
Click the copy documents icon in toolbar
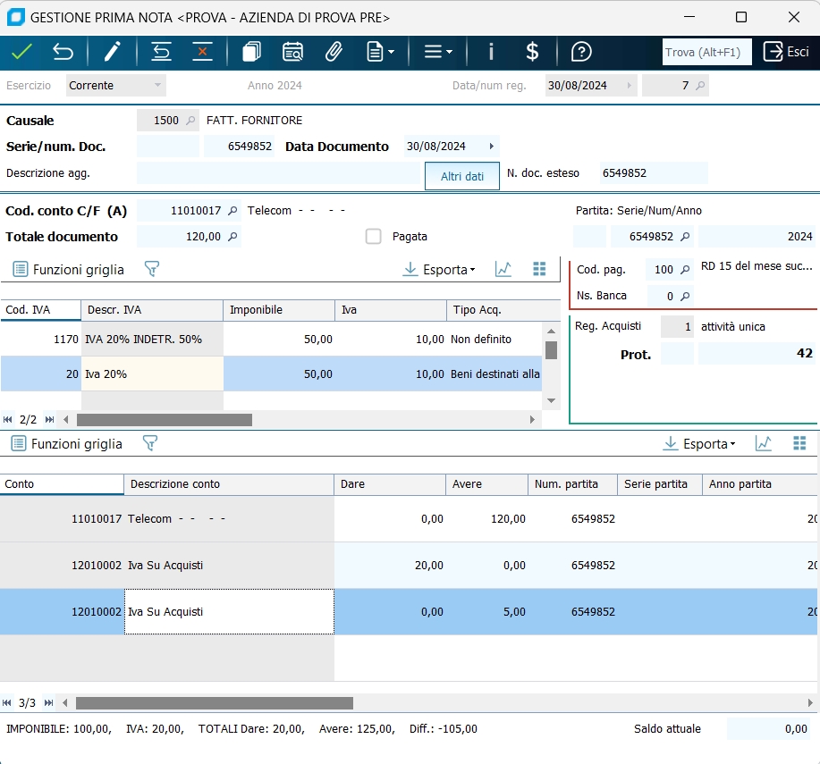[251, 52]
